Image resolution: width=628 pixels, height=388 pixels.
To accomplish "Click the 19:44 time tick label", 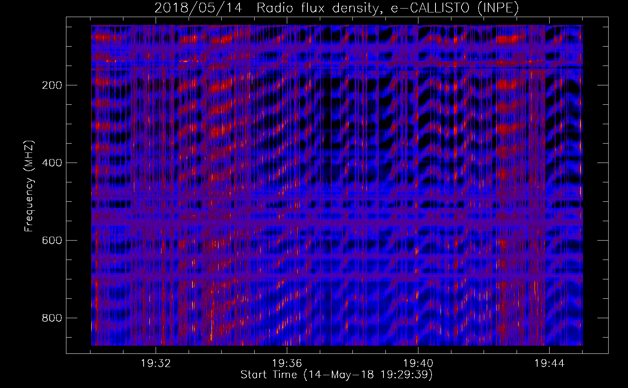I will [549, 364].
